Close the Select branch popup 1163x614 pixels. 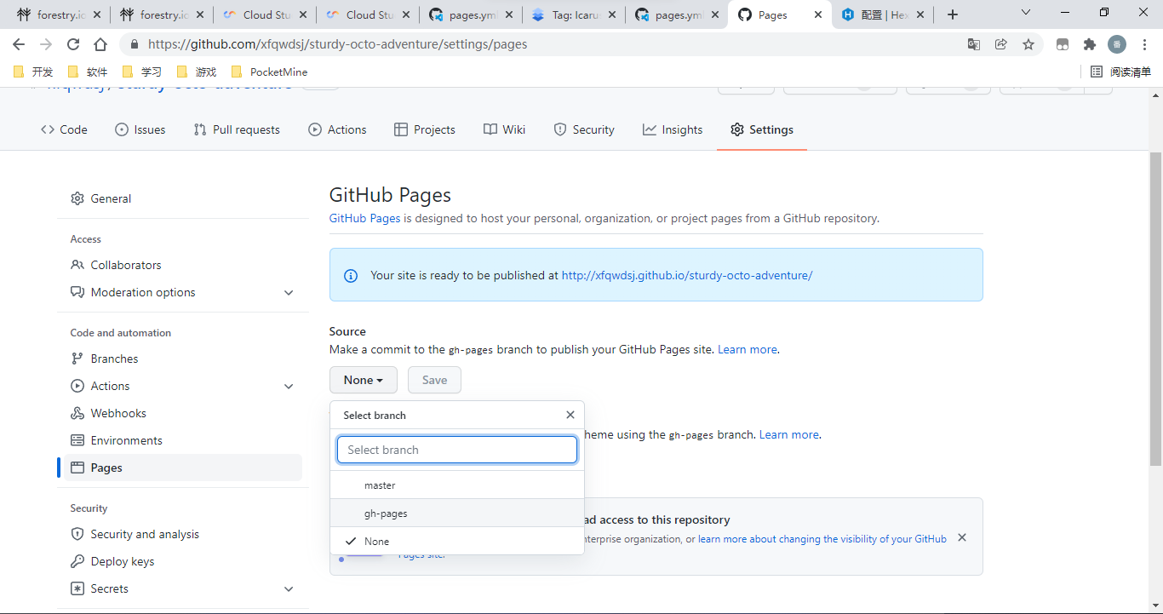pos(570,415)
